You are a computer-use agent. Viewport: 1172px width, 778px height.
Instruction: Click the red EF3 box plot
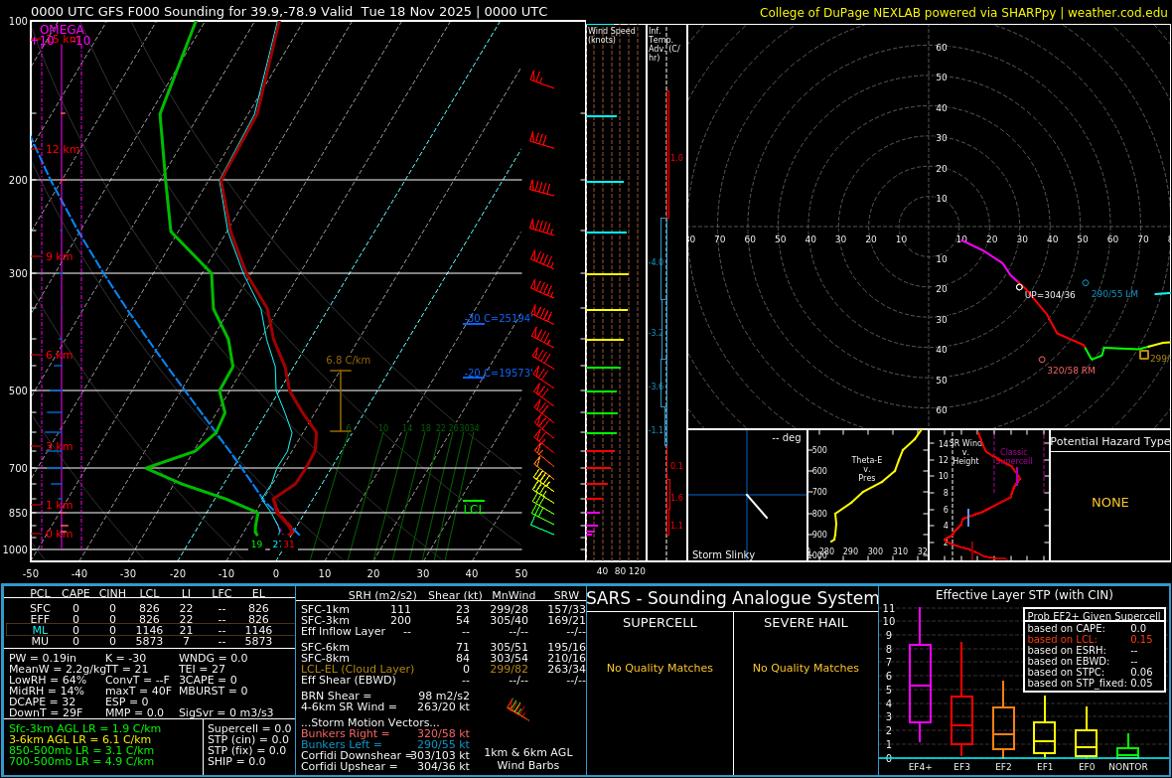click(961, 719)
